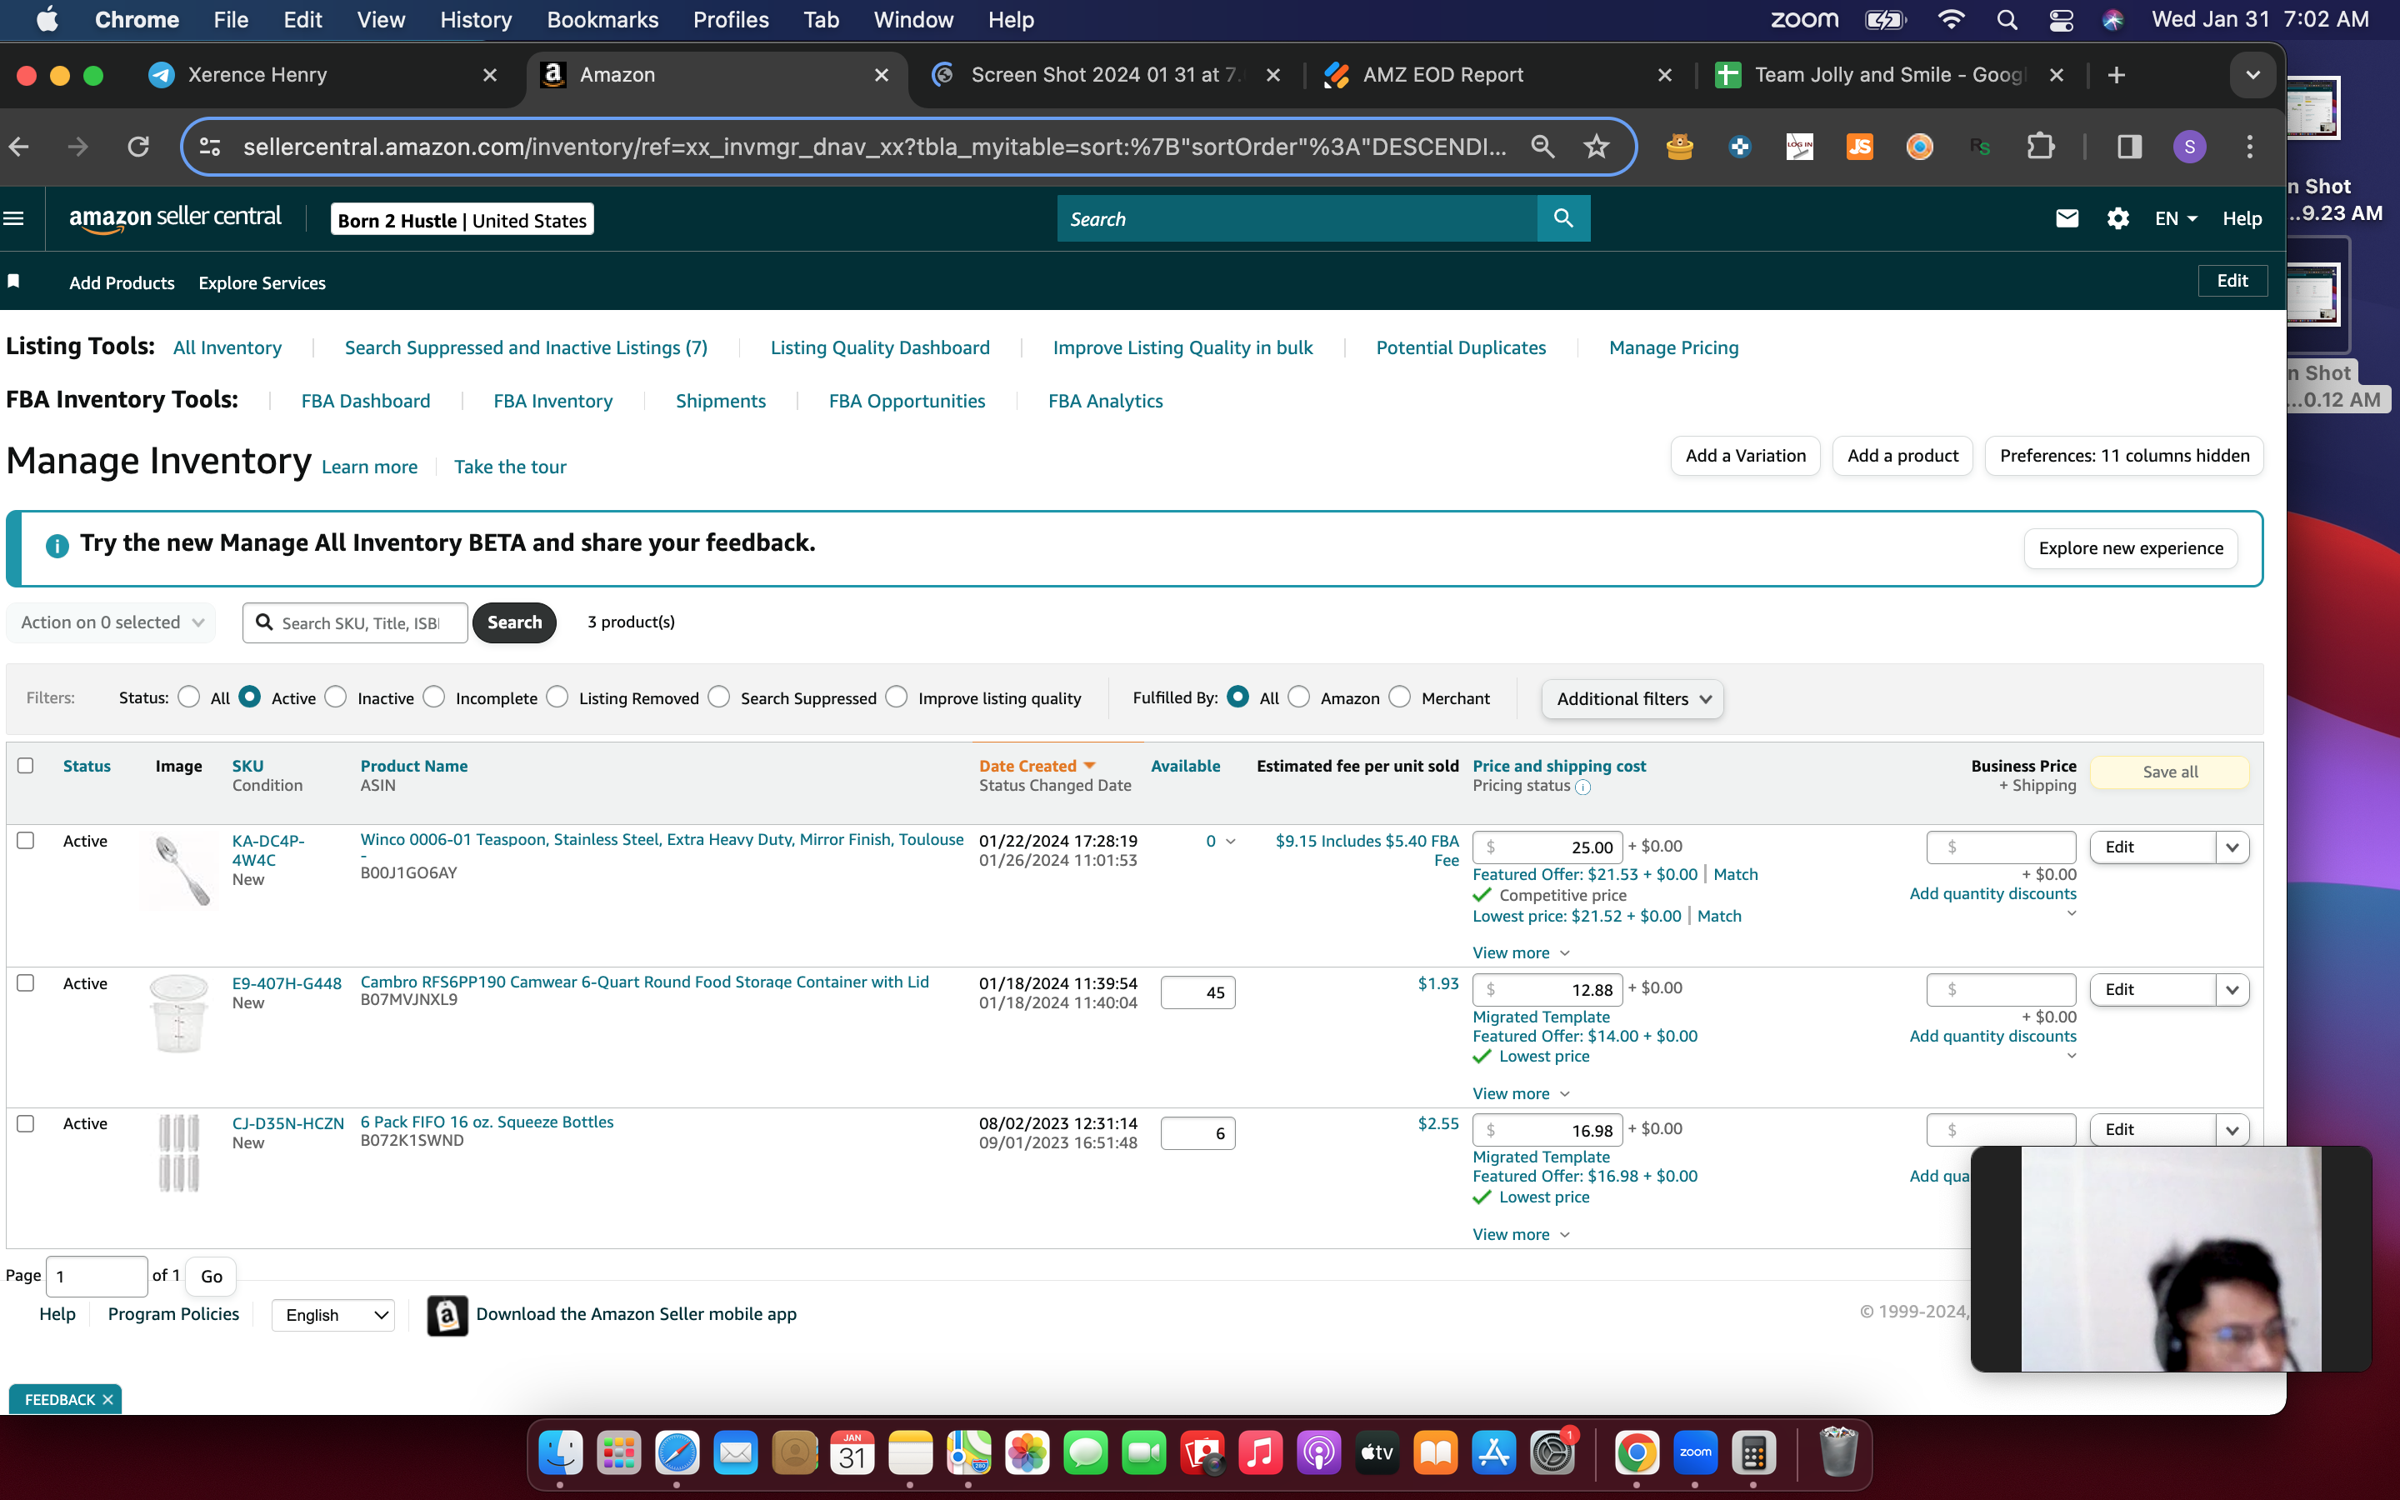Open Settings via the gear icon

tap(2117, 218)
